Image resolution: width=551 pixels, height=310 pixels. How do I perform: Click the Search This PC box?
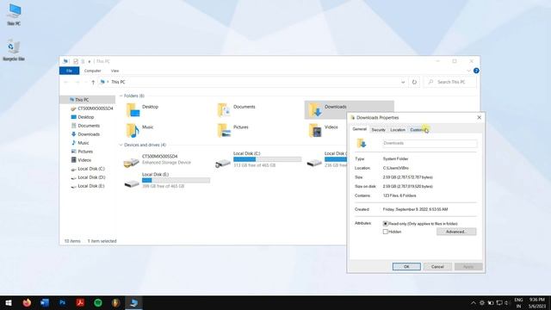point(450,82)
